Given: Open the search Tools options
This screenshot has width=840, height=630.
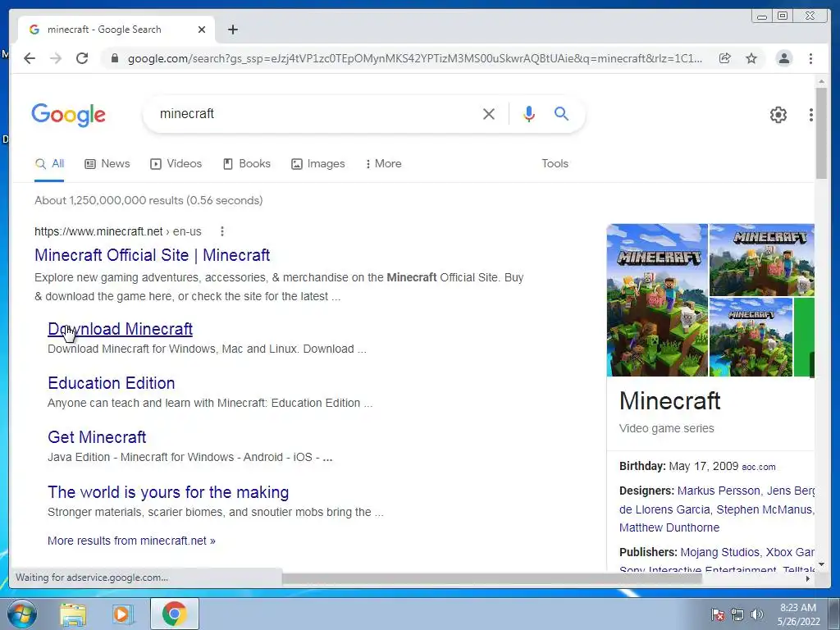Looking at the screenshot, I should click(555, 164).
